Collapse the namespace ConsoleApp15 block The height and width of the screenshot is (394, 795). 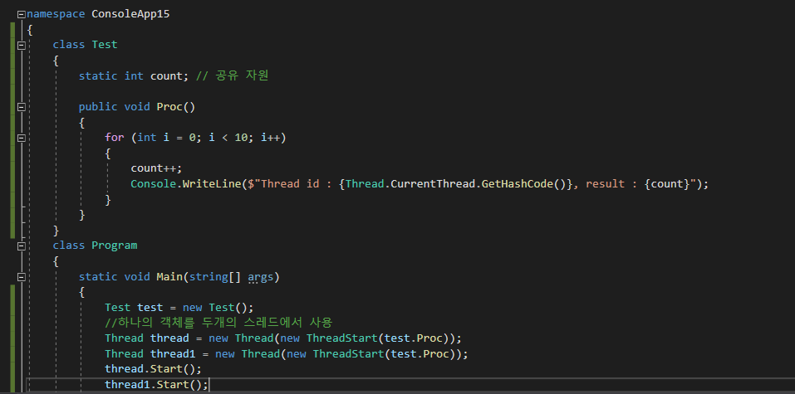point(22,14)
